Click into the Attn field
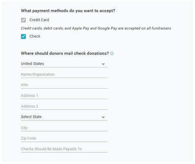 tap(64, 85)
